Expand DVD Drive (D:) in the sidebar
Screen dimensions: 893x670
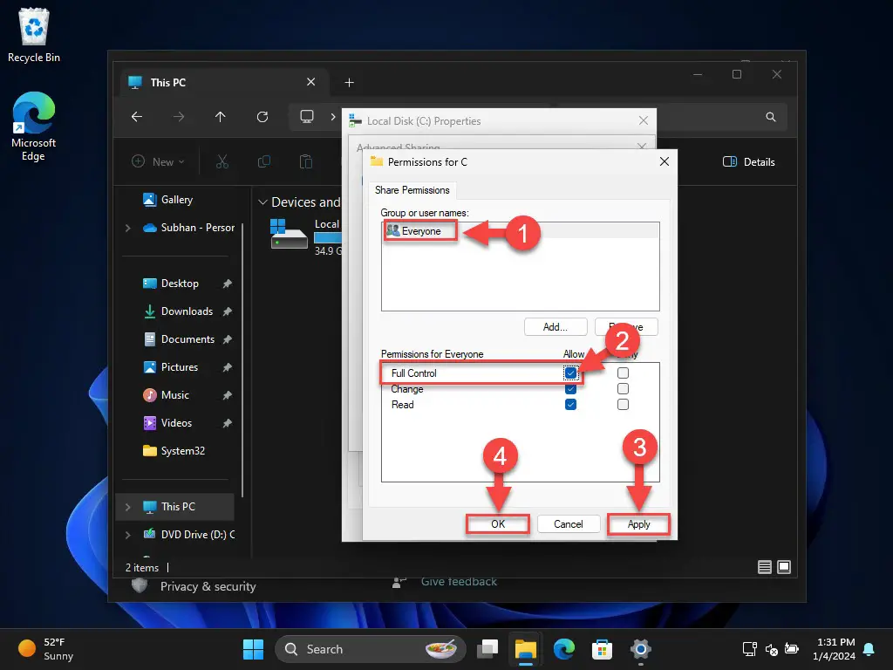pyautogui.click(x=129, y=535)
